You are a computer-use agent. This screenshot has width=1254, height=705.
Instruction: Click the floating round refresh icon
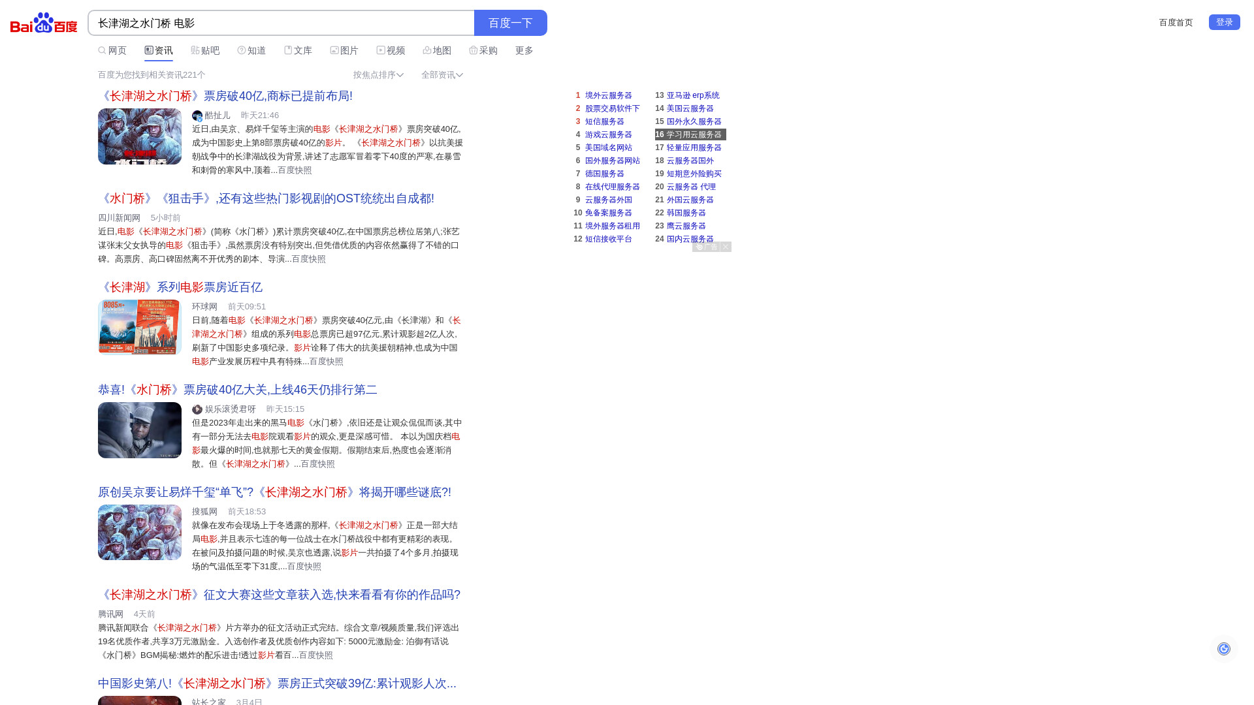1224,649
